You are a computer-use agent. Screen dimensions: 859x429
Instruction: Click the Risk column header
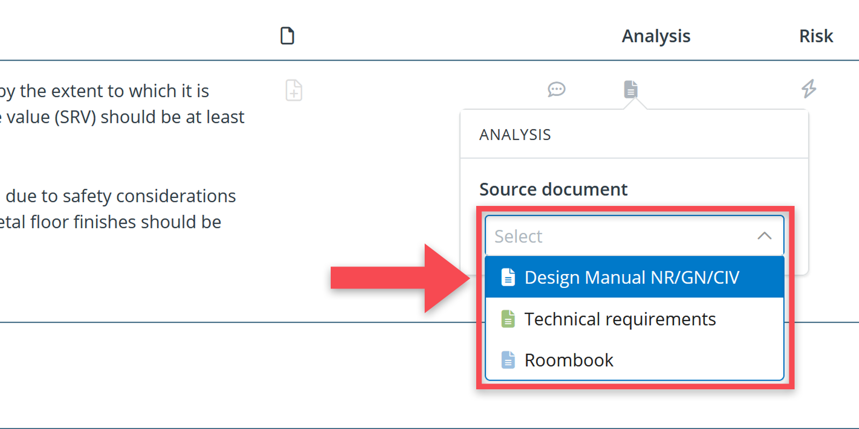click(x=816, y=36)
